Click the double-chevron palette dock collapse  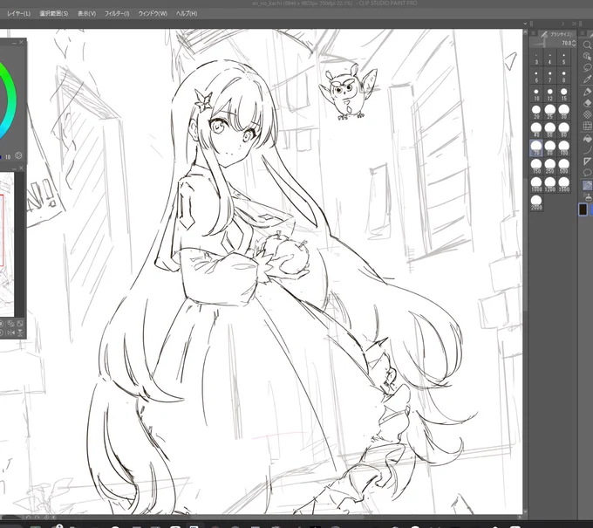574,24
